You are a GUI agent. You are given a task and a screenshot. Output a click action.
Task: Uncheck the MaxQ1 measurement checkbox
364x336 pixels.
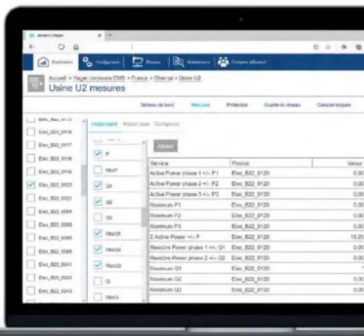pos(98,233)
